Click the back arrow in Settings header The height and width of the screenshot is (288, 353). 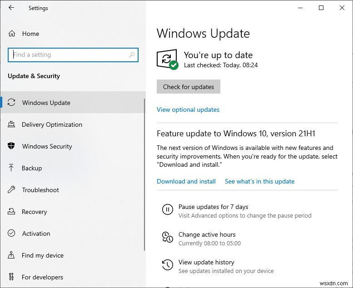click(11, 8)
